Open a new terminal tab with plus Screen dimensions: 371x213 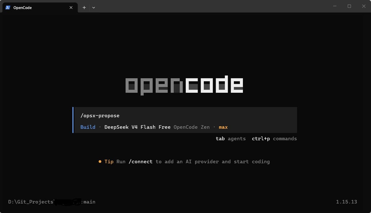point(84,8)
